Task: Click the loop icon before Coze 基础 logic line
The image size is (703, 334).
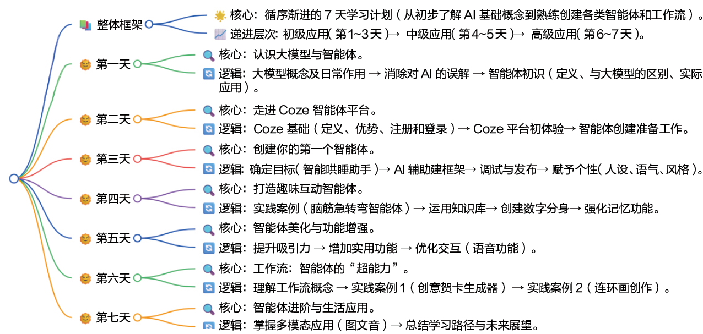Action: [209, 129]
